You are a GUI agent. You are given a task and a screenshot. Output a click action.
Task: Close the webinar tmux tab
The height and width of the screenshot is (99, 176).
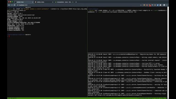32,2
